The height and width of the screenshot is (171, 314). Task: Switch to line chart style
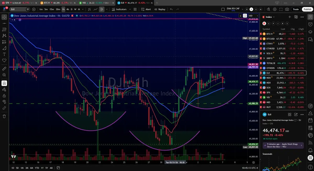[x=96, y=9]
